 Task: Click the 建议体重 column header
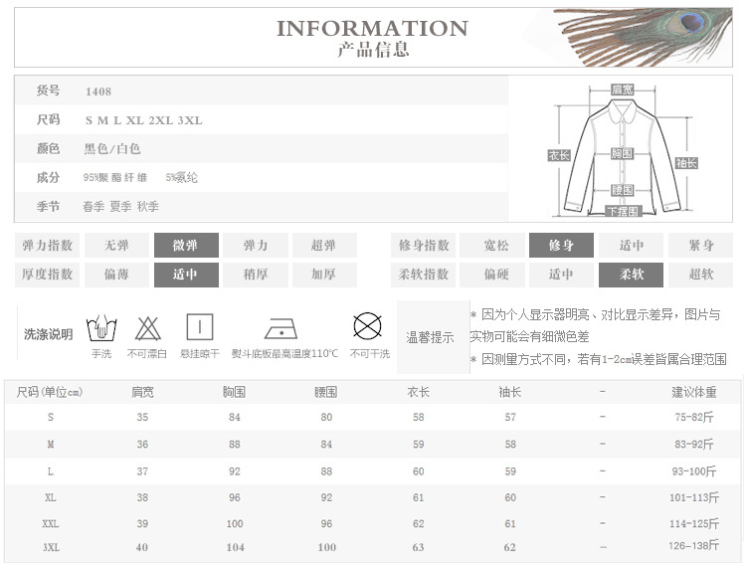(694, 392)
